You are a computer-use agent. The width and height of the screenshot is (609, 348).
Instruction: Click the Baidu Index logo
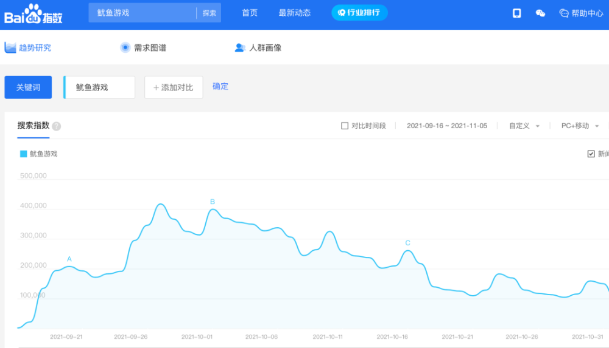click(x=33, y=14)
